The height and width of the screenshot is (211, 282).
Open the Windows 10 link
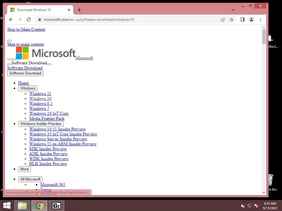40,99
